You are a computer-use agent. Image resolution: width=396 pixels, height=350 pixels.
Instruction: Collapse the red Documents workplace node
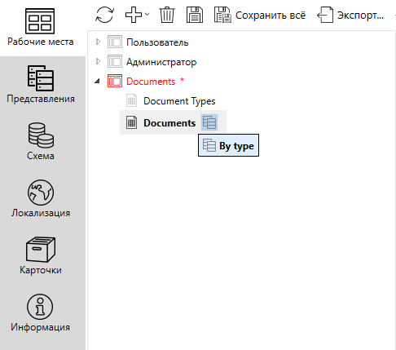point(97,81)
